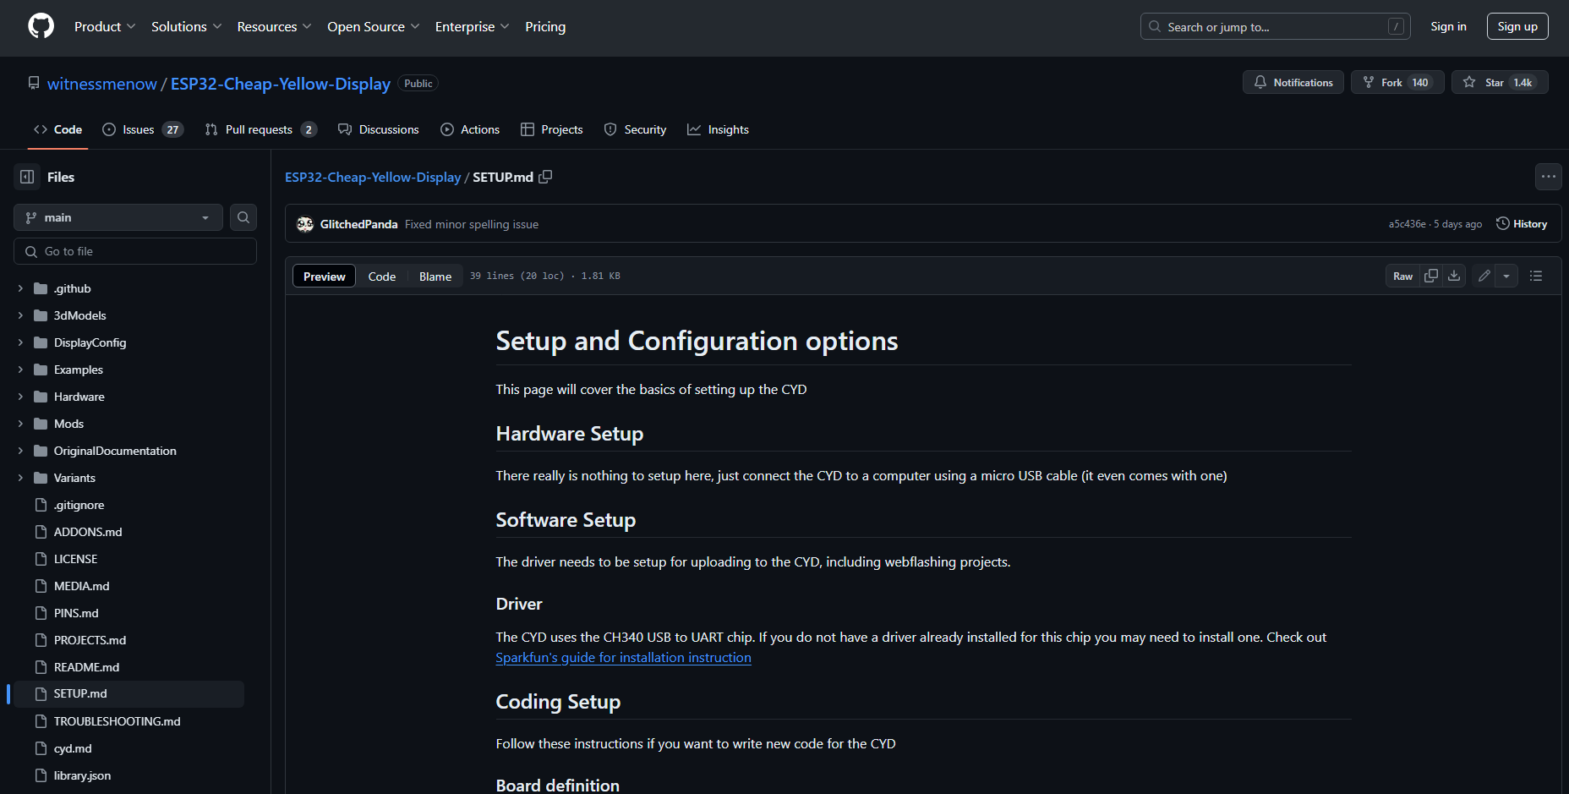The width and height of the screenshot is (1569, 794).
Task: Click the GlitchedPanda avatar
Action: (305, 224)
